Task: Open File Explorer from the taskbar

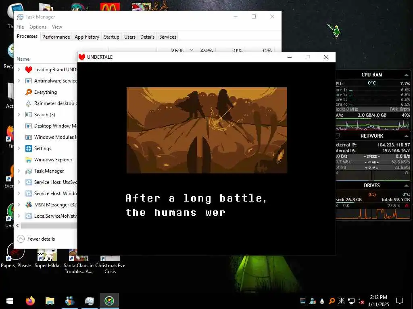Action: coord(50,301)
